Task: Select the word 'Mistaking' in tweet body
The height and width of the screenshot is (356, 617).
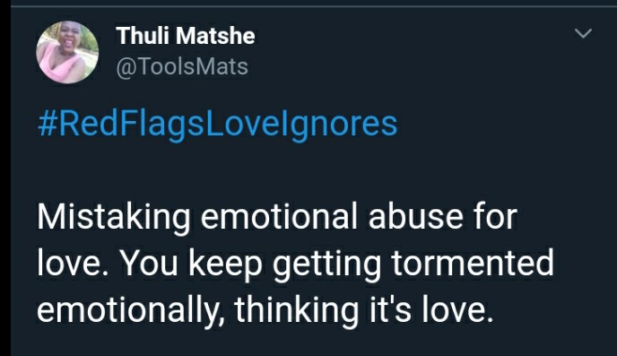Action: tap(113, 217)
